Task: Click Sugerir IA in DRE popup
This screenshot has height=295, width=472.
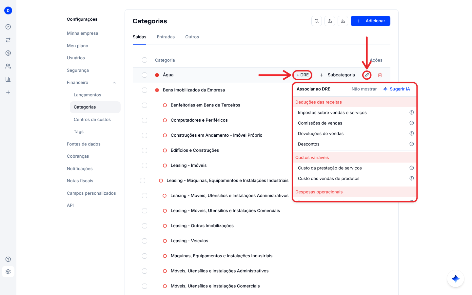Action: pyautogui.click(x=397, y=89)
